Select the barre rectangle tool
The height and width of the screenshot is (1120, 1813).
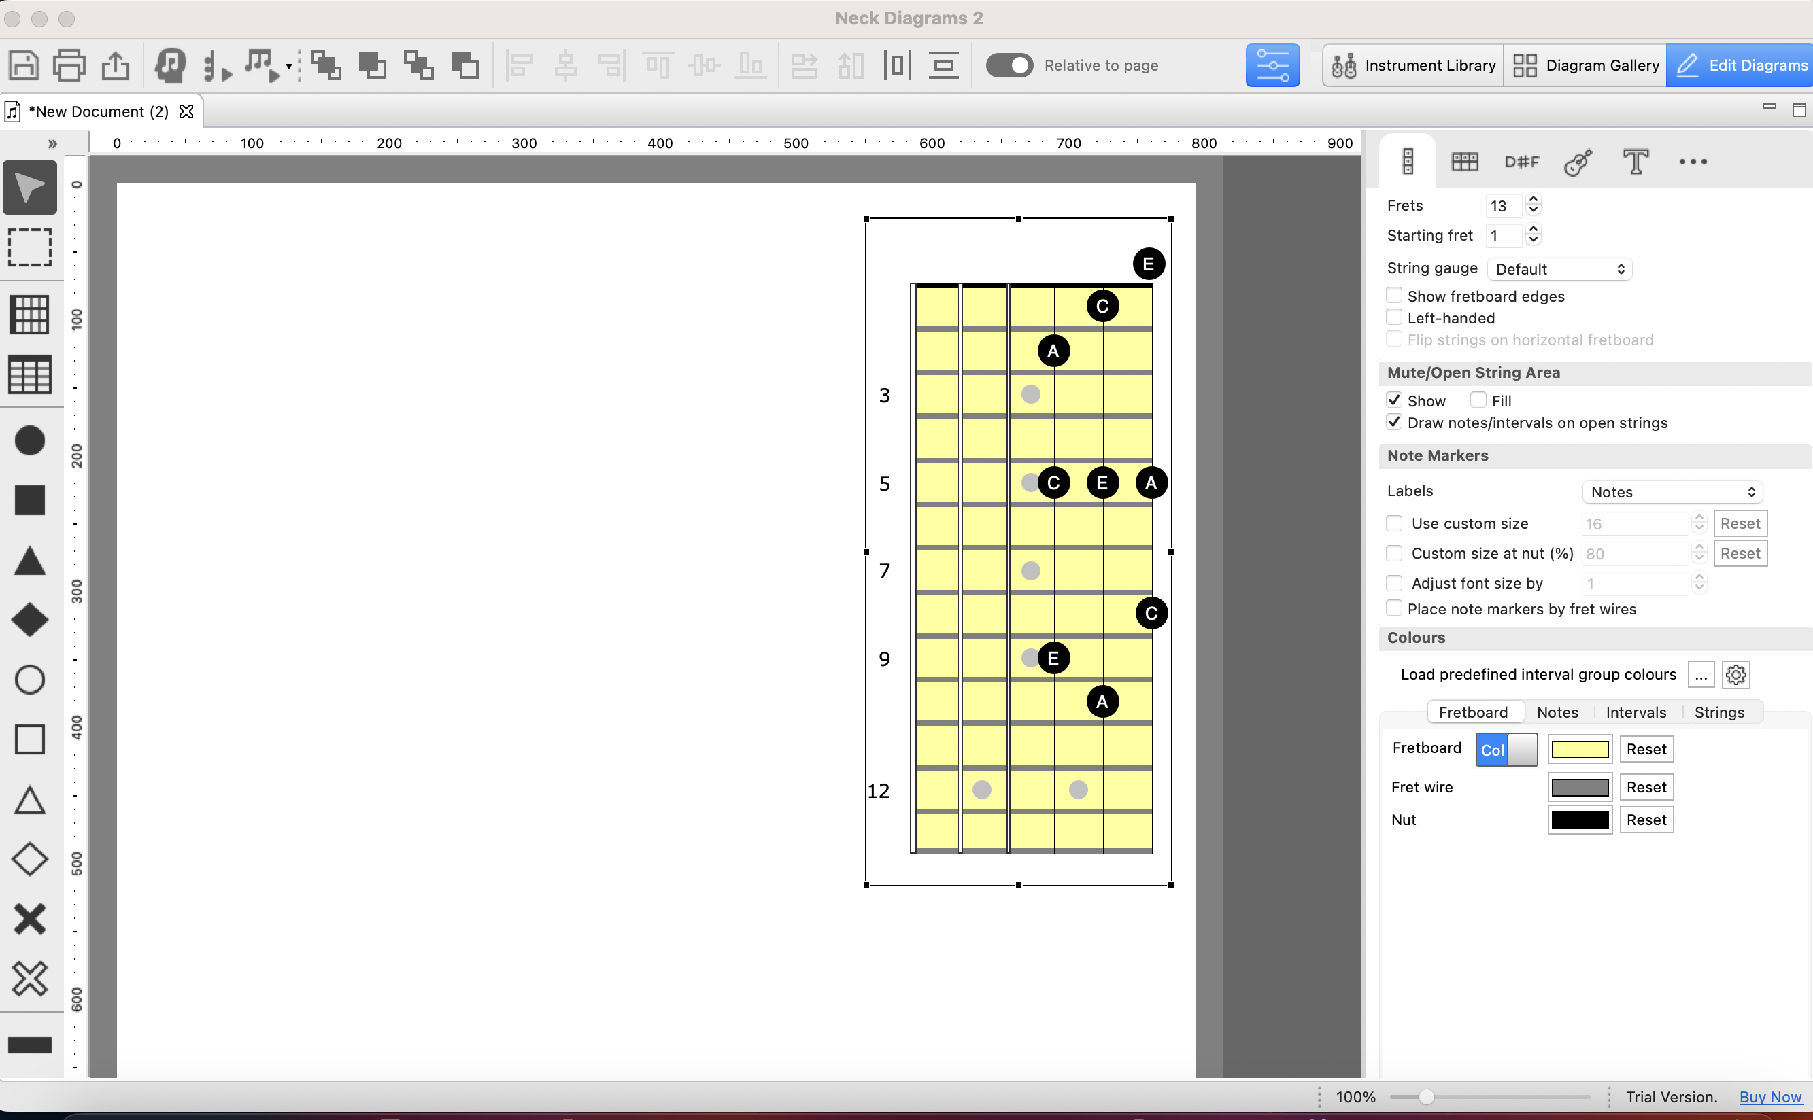pyautogui.click(x=30, y=1045)
